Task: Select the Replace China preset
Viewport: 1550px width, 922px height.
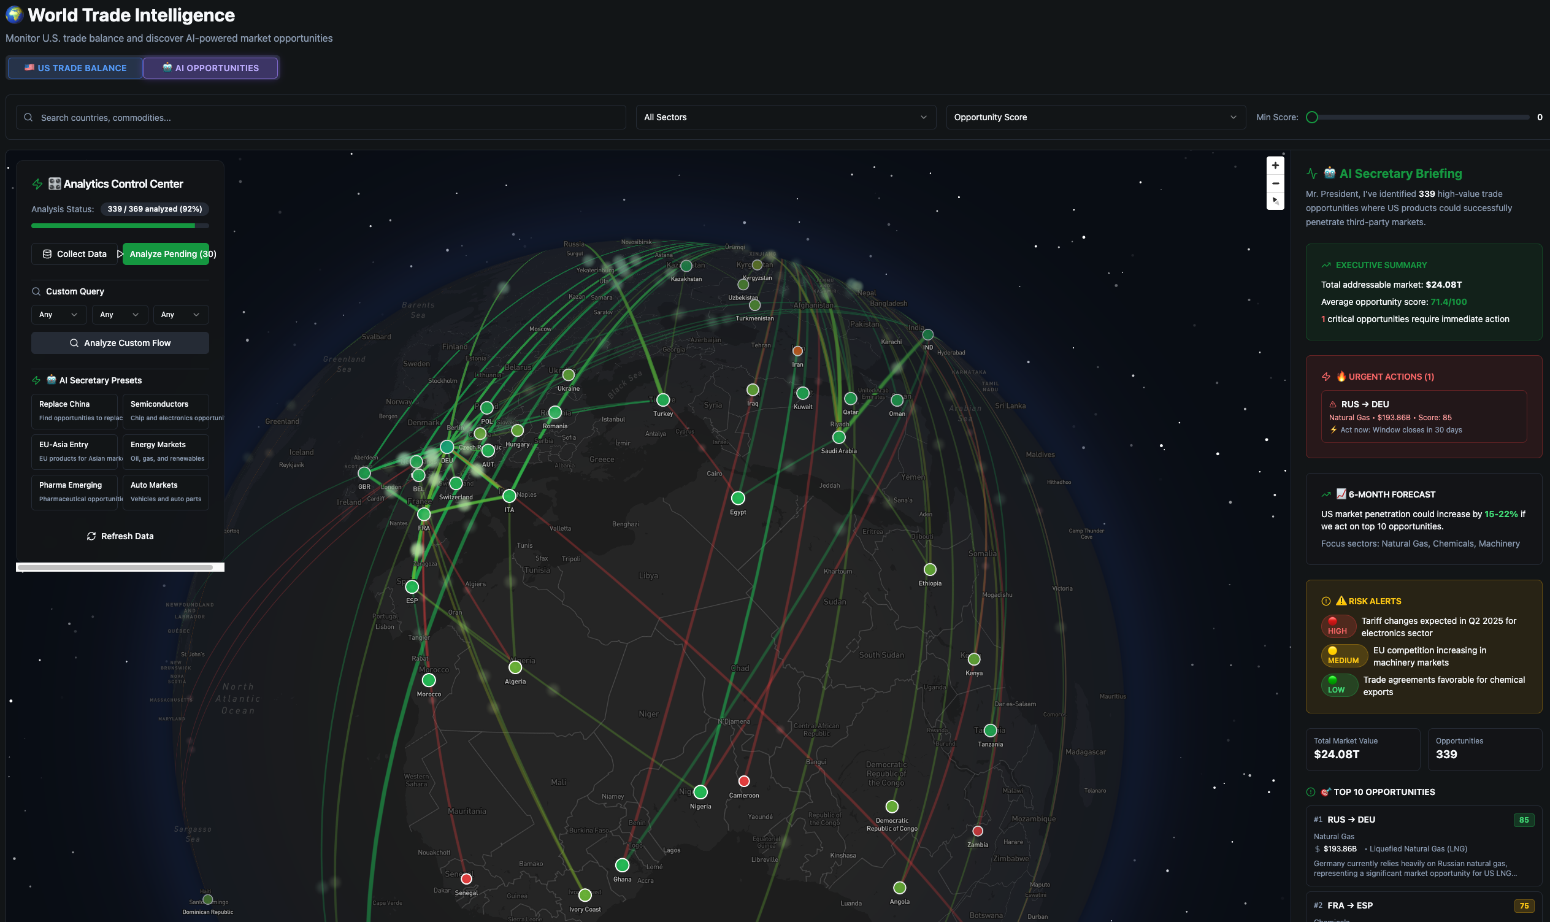Action: click(75, 410)
